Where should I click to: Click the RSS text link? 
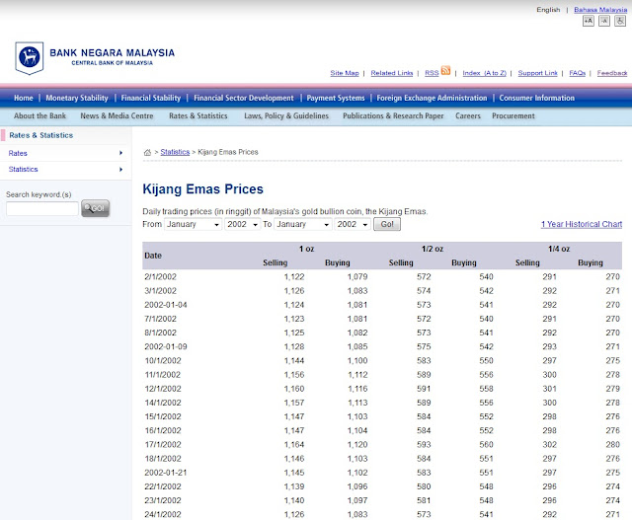coord(432,73)
